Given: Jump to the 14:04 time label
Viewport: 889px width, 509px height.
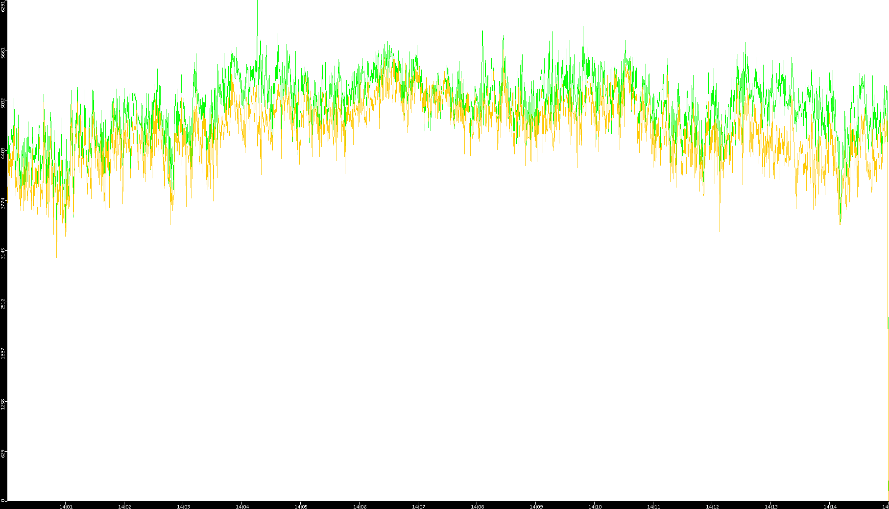Looking at the screenshot, I should tap(242, 507).
